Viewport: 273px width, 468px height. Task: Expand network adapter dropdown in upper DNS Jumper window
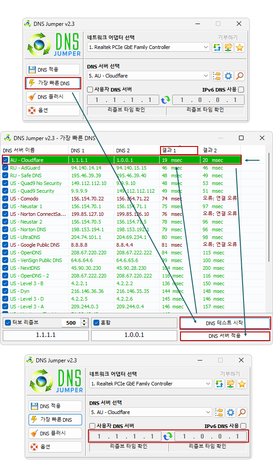[206, 47]
